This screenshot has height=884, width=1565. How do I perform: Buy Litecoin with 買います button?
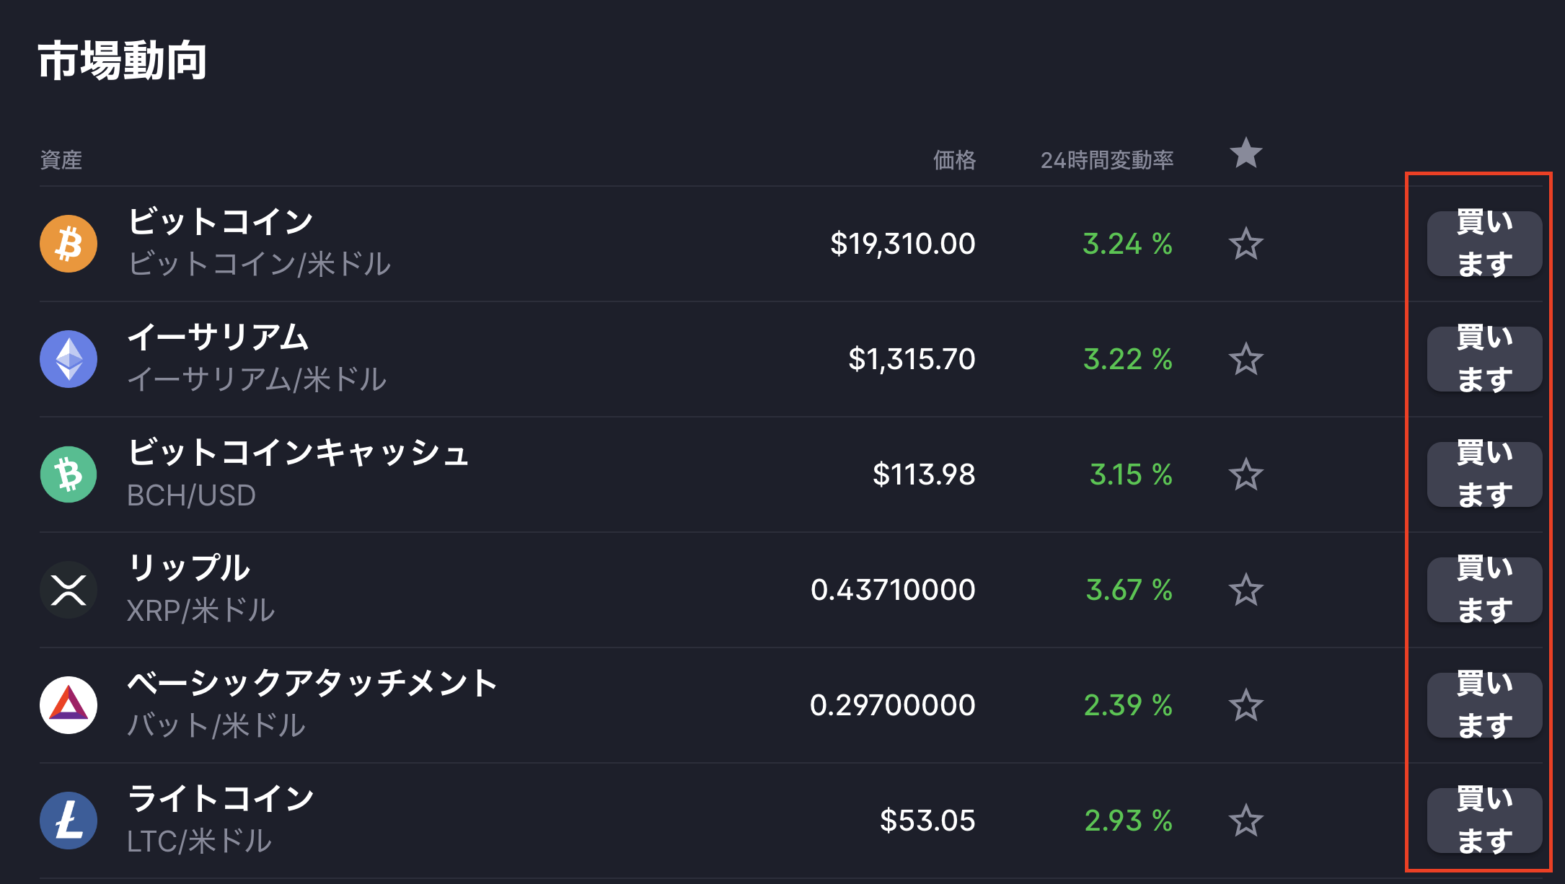tap(1484, 821)
